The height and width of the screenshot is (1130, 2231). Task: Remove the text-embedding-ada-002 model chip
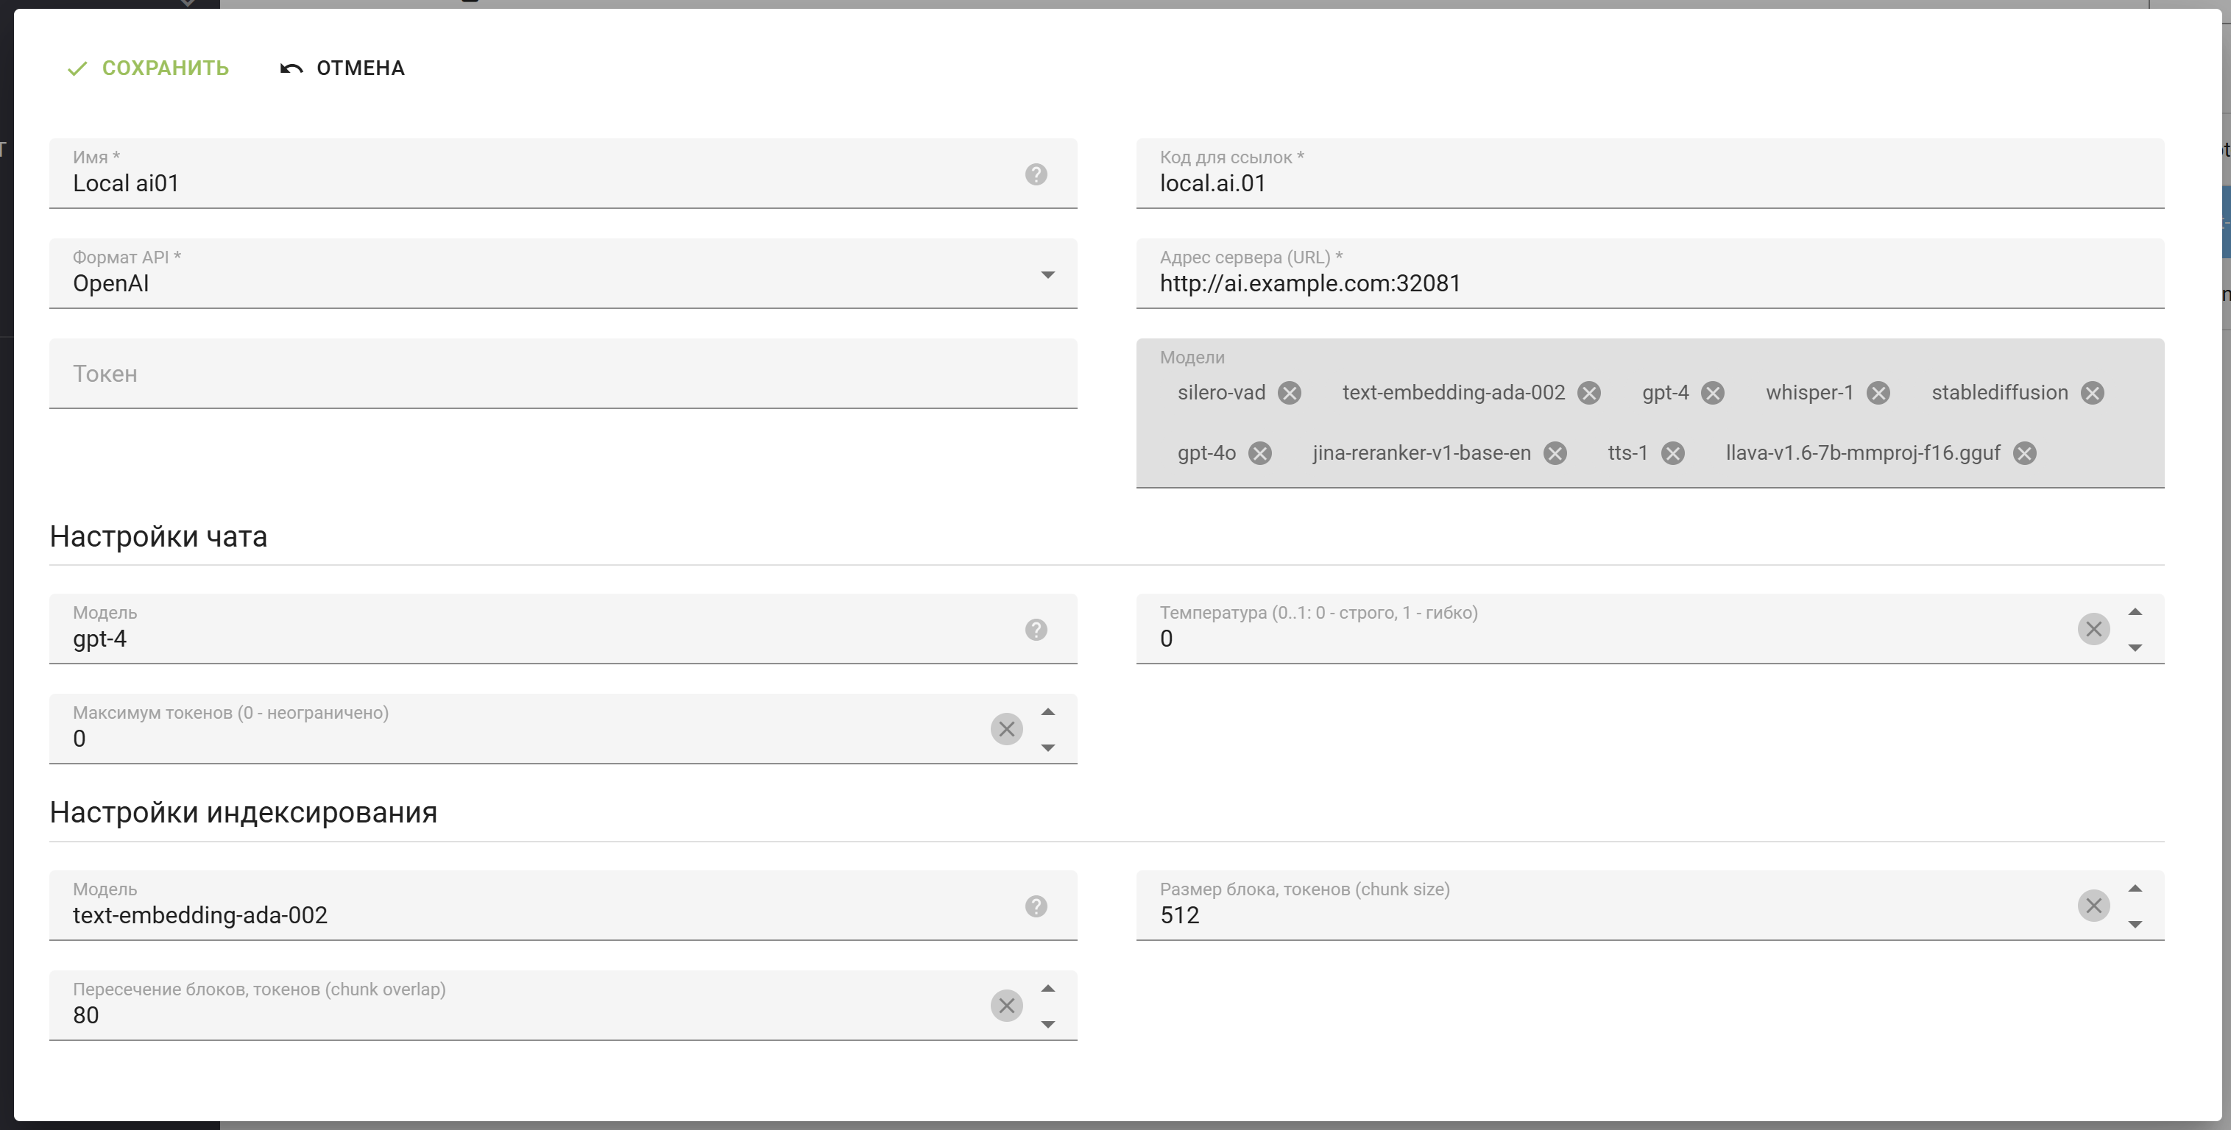1589,393
